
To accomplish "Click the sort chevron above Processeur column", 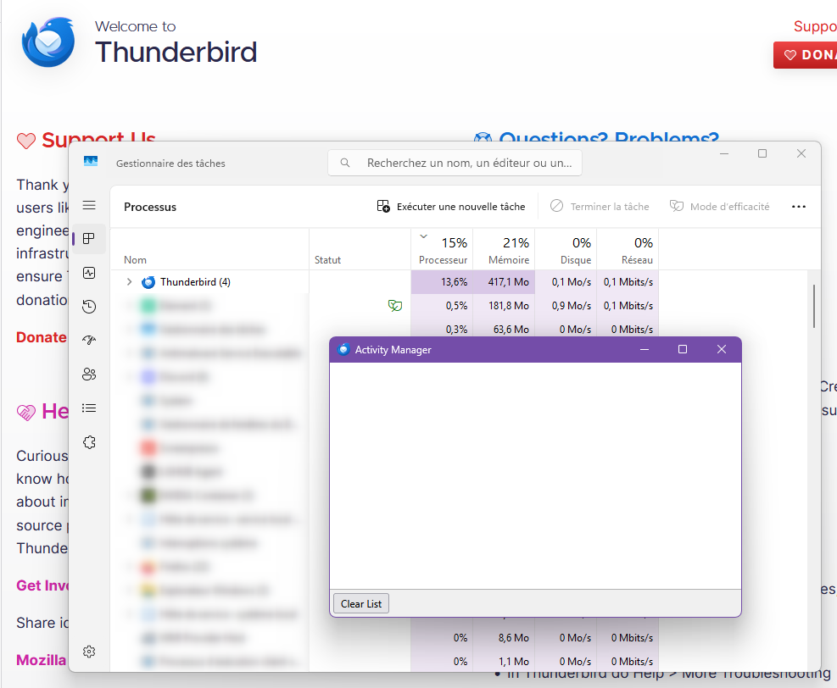I will point(423,236).
